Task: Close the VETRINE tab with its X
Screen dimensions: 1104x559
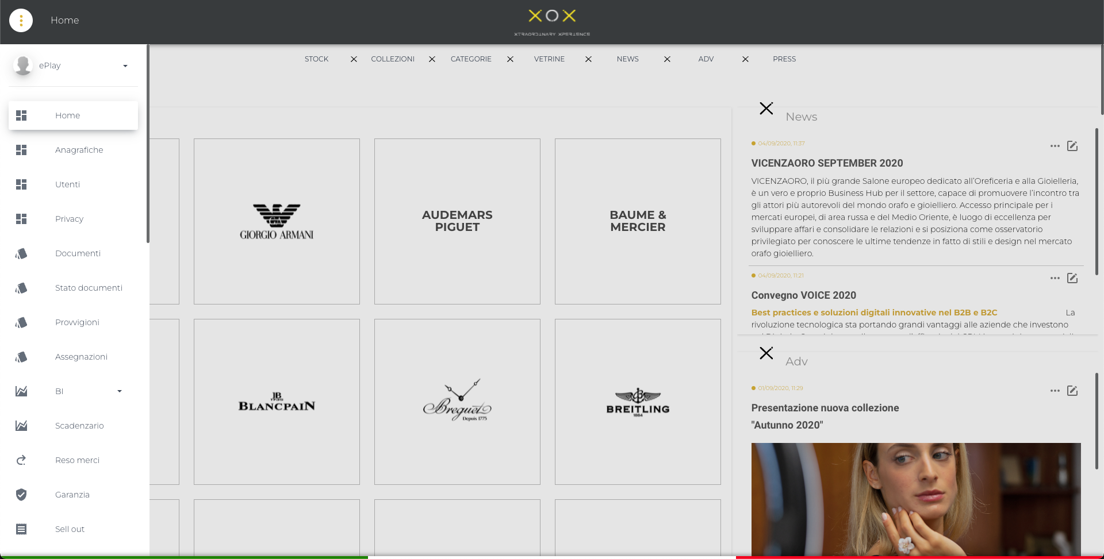Action: pyautogui.click(x=588, y=59)
